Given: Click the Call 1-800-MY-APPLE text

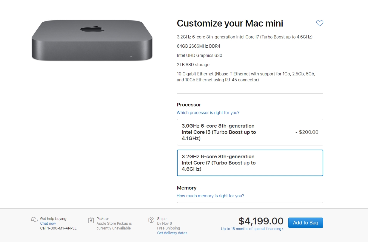Looking at the screenshot, I should click(58, 228).
